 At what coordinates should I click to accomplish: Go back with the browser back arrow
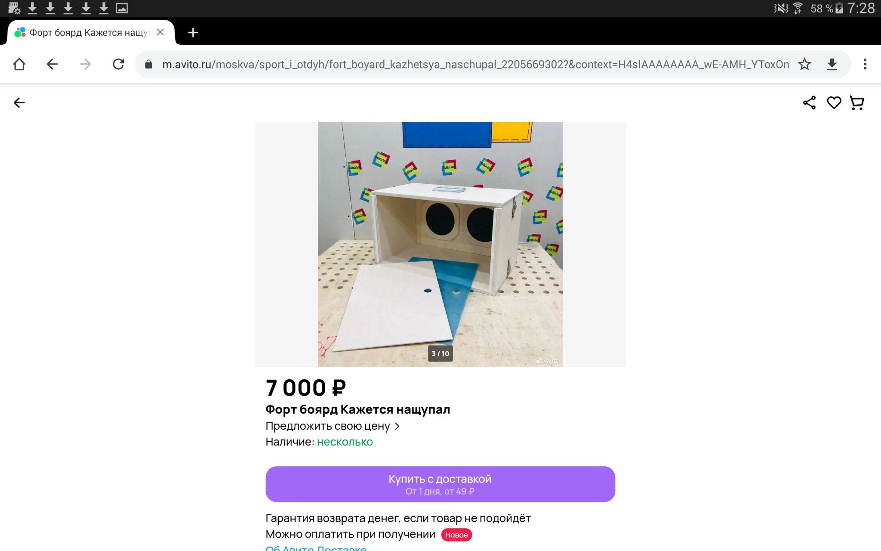pos(52,65)
